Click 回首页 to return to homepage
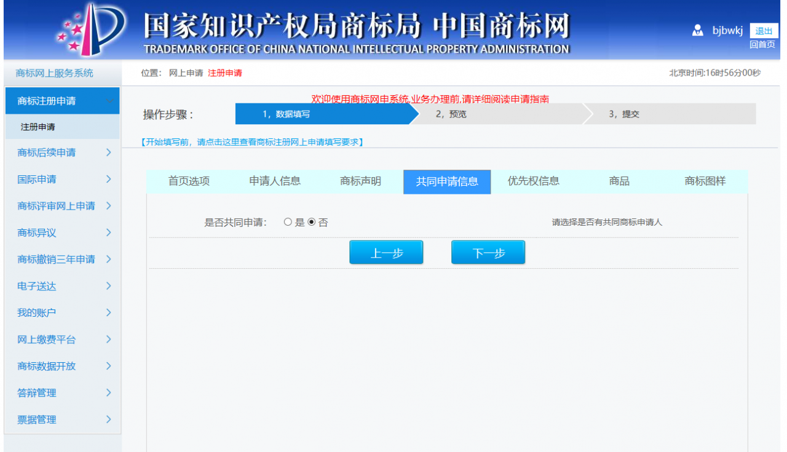Screen dimensions: 787x452 762,44
